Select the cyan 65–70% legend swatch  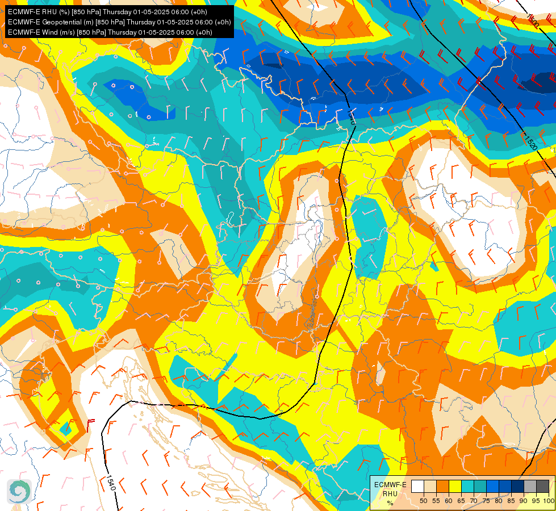point(467,486)
